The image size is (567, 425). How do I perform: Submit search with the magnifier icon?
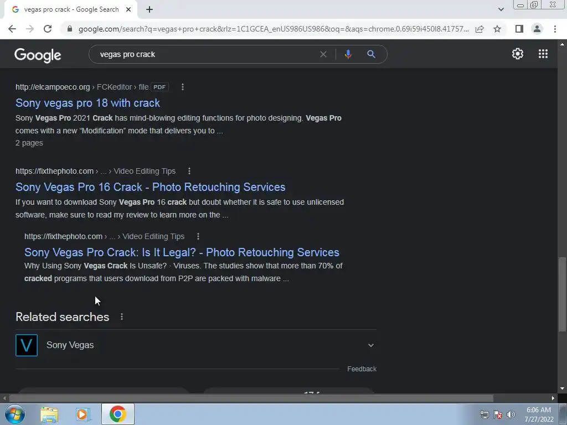coord(371,54)
